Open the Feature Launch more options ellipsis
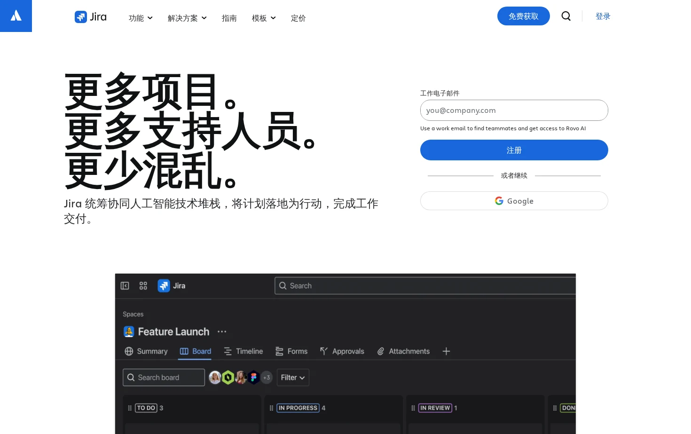Viewport: 691px width, 434px height. 222,331
